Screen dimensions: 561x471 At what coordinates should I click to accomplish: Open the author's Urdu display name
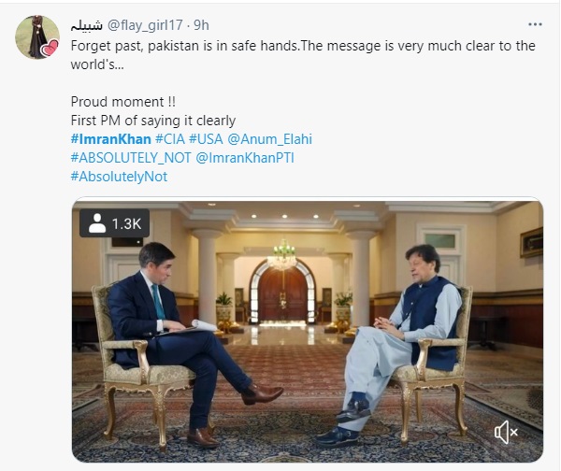[x=87, y=23]
